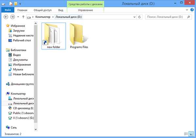
Task: Open the Управление ribbon tab
Action: point(85,10)
